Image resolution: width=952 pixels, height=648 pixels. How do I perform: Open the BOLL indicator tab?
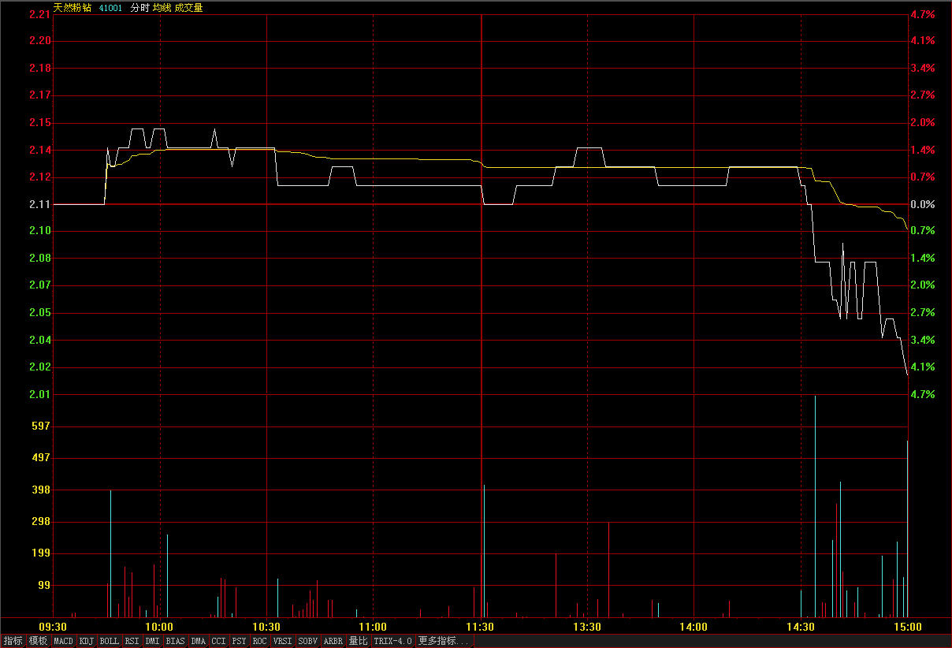click(x=110, y=641)
